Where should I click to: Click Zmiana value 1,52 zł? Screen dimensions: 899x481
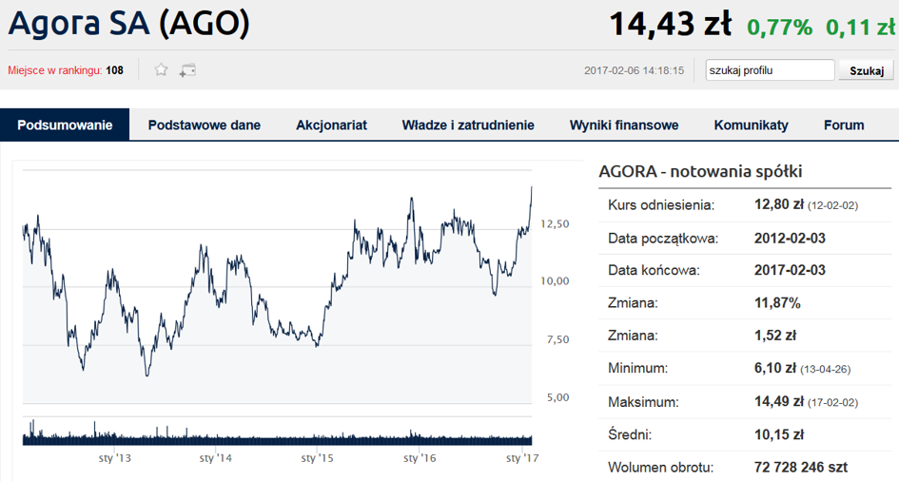click(775, 336)
